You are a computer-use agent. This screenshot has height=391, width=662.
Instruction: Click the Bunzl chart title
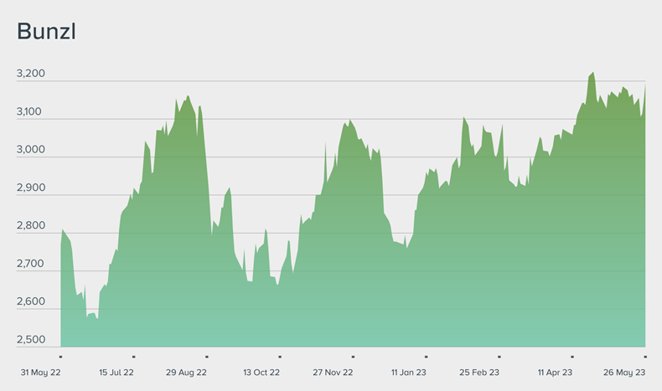(47, 31)
